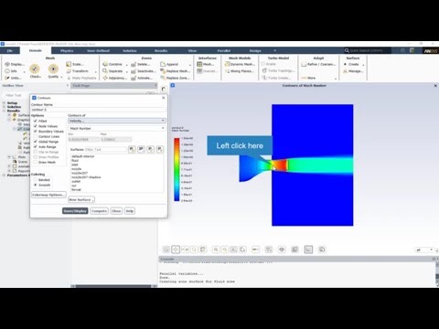Click the Transform mesh icon

(69, 71)
